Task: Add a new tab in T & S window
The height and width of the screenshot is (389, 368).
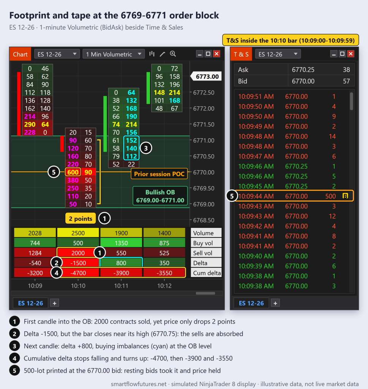Action: click(x=275, y=303)
